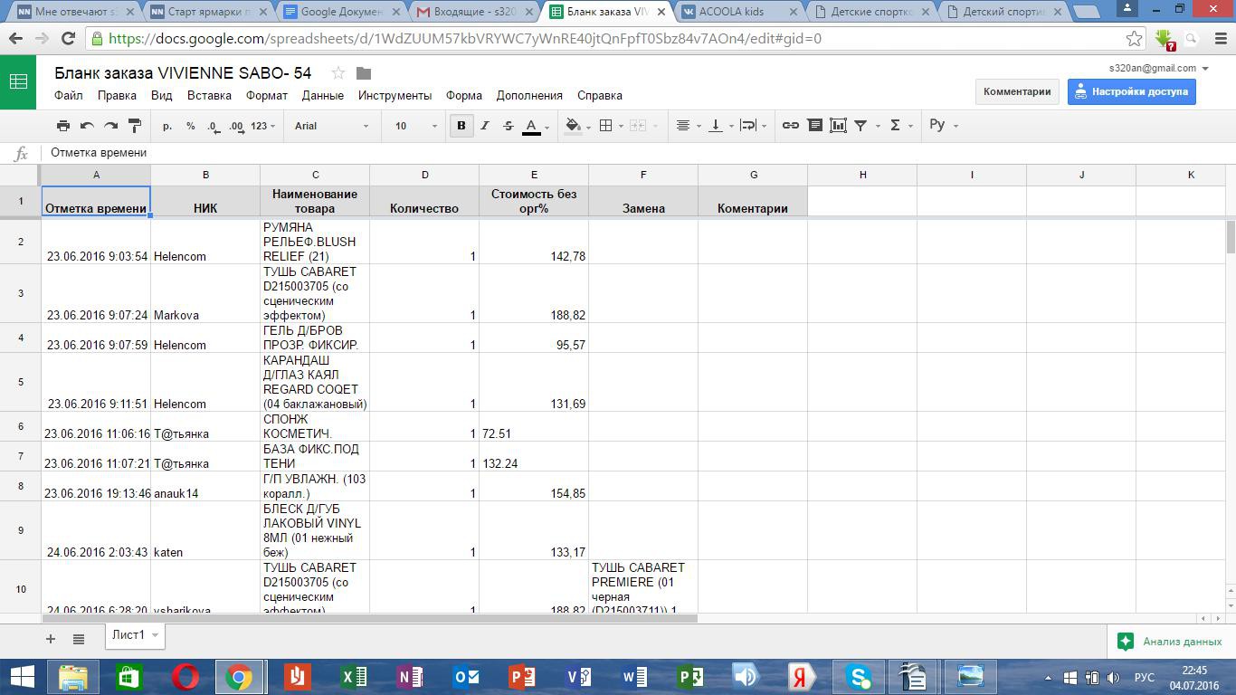Open the Borders dropdown
The image size is (1236, 695).
click(612, 126)
